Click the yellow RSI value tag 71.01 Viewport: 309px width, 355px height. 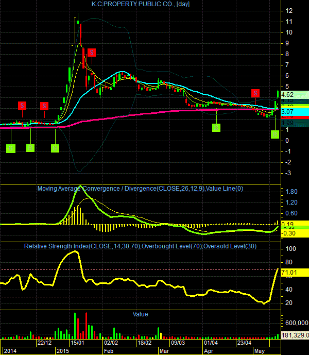coord(295,272)
